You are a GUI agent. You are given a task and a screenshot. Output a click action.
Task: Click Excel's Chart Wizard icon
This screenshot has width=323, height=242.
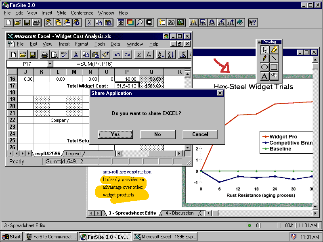pyautogui.click(x=183, y=54)
